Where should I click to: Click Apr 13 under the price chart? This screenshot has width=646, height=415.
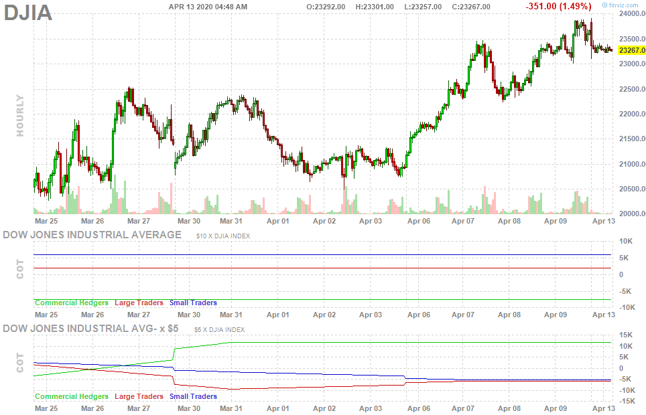(604, 221)
